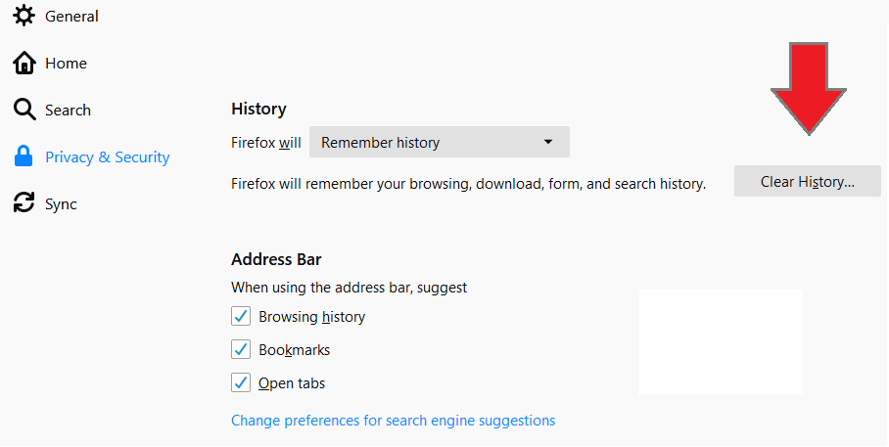
Task: Click the Bookmarks label text
Action: [x=295, y=350]
